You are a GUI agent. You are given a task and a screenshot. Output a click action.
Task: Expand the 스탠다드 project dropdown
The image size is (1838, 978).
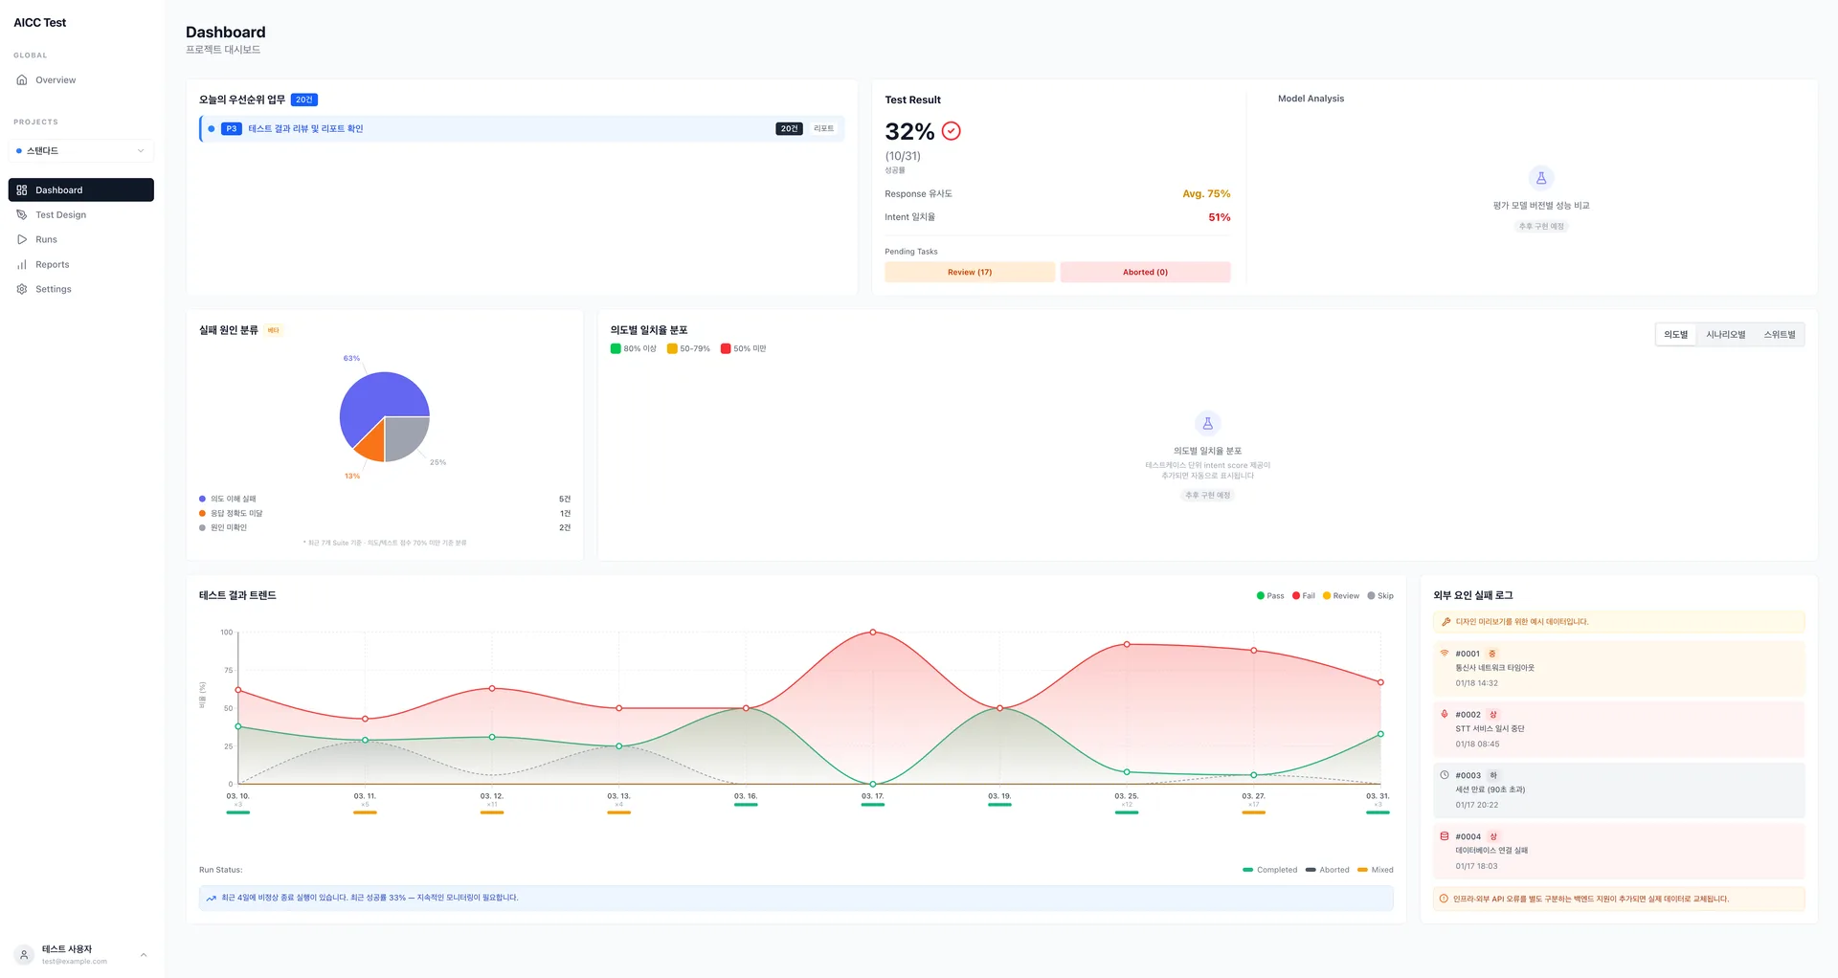(81, 151)
